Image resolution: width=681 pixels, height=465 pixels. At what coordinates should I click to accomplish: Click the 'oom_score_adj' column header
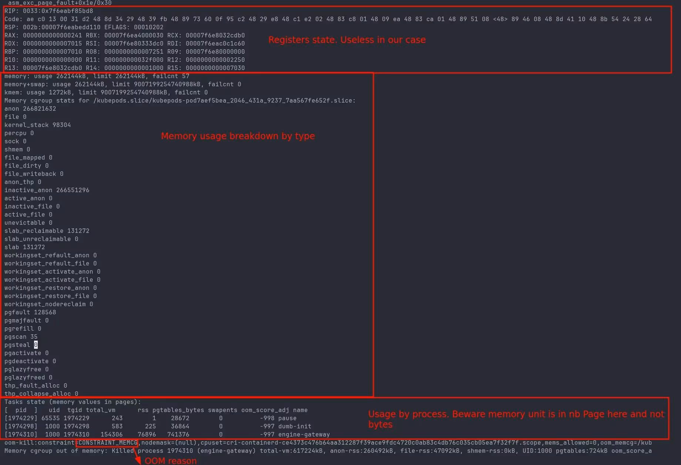265,410
